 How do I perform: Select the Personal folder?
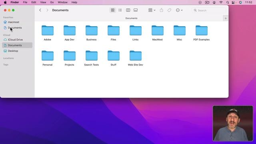48,58
